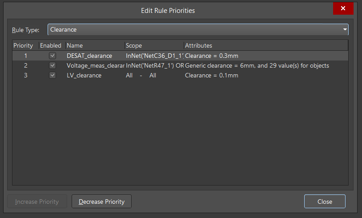
Task: Click the Increase Priority button
Action: click(37, 202)
